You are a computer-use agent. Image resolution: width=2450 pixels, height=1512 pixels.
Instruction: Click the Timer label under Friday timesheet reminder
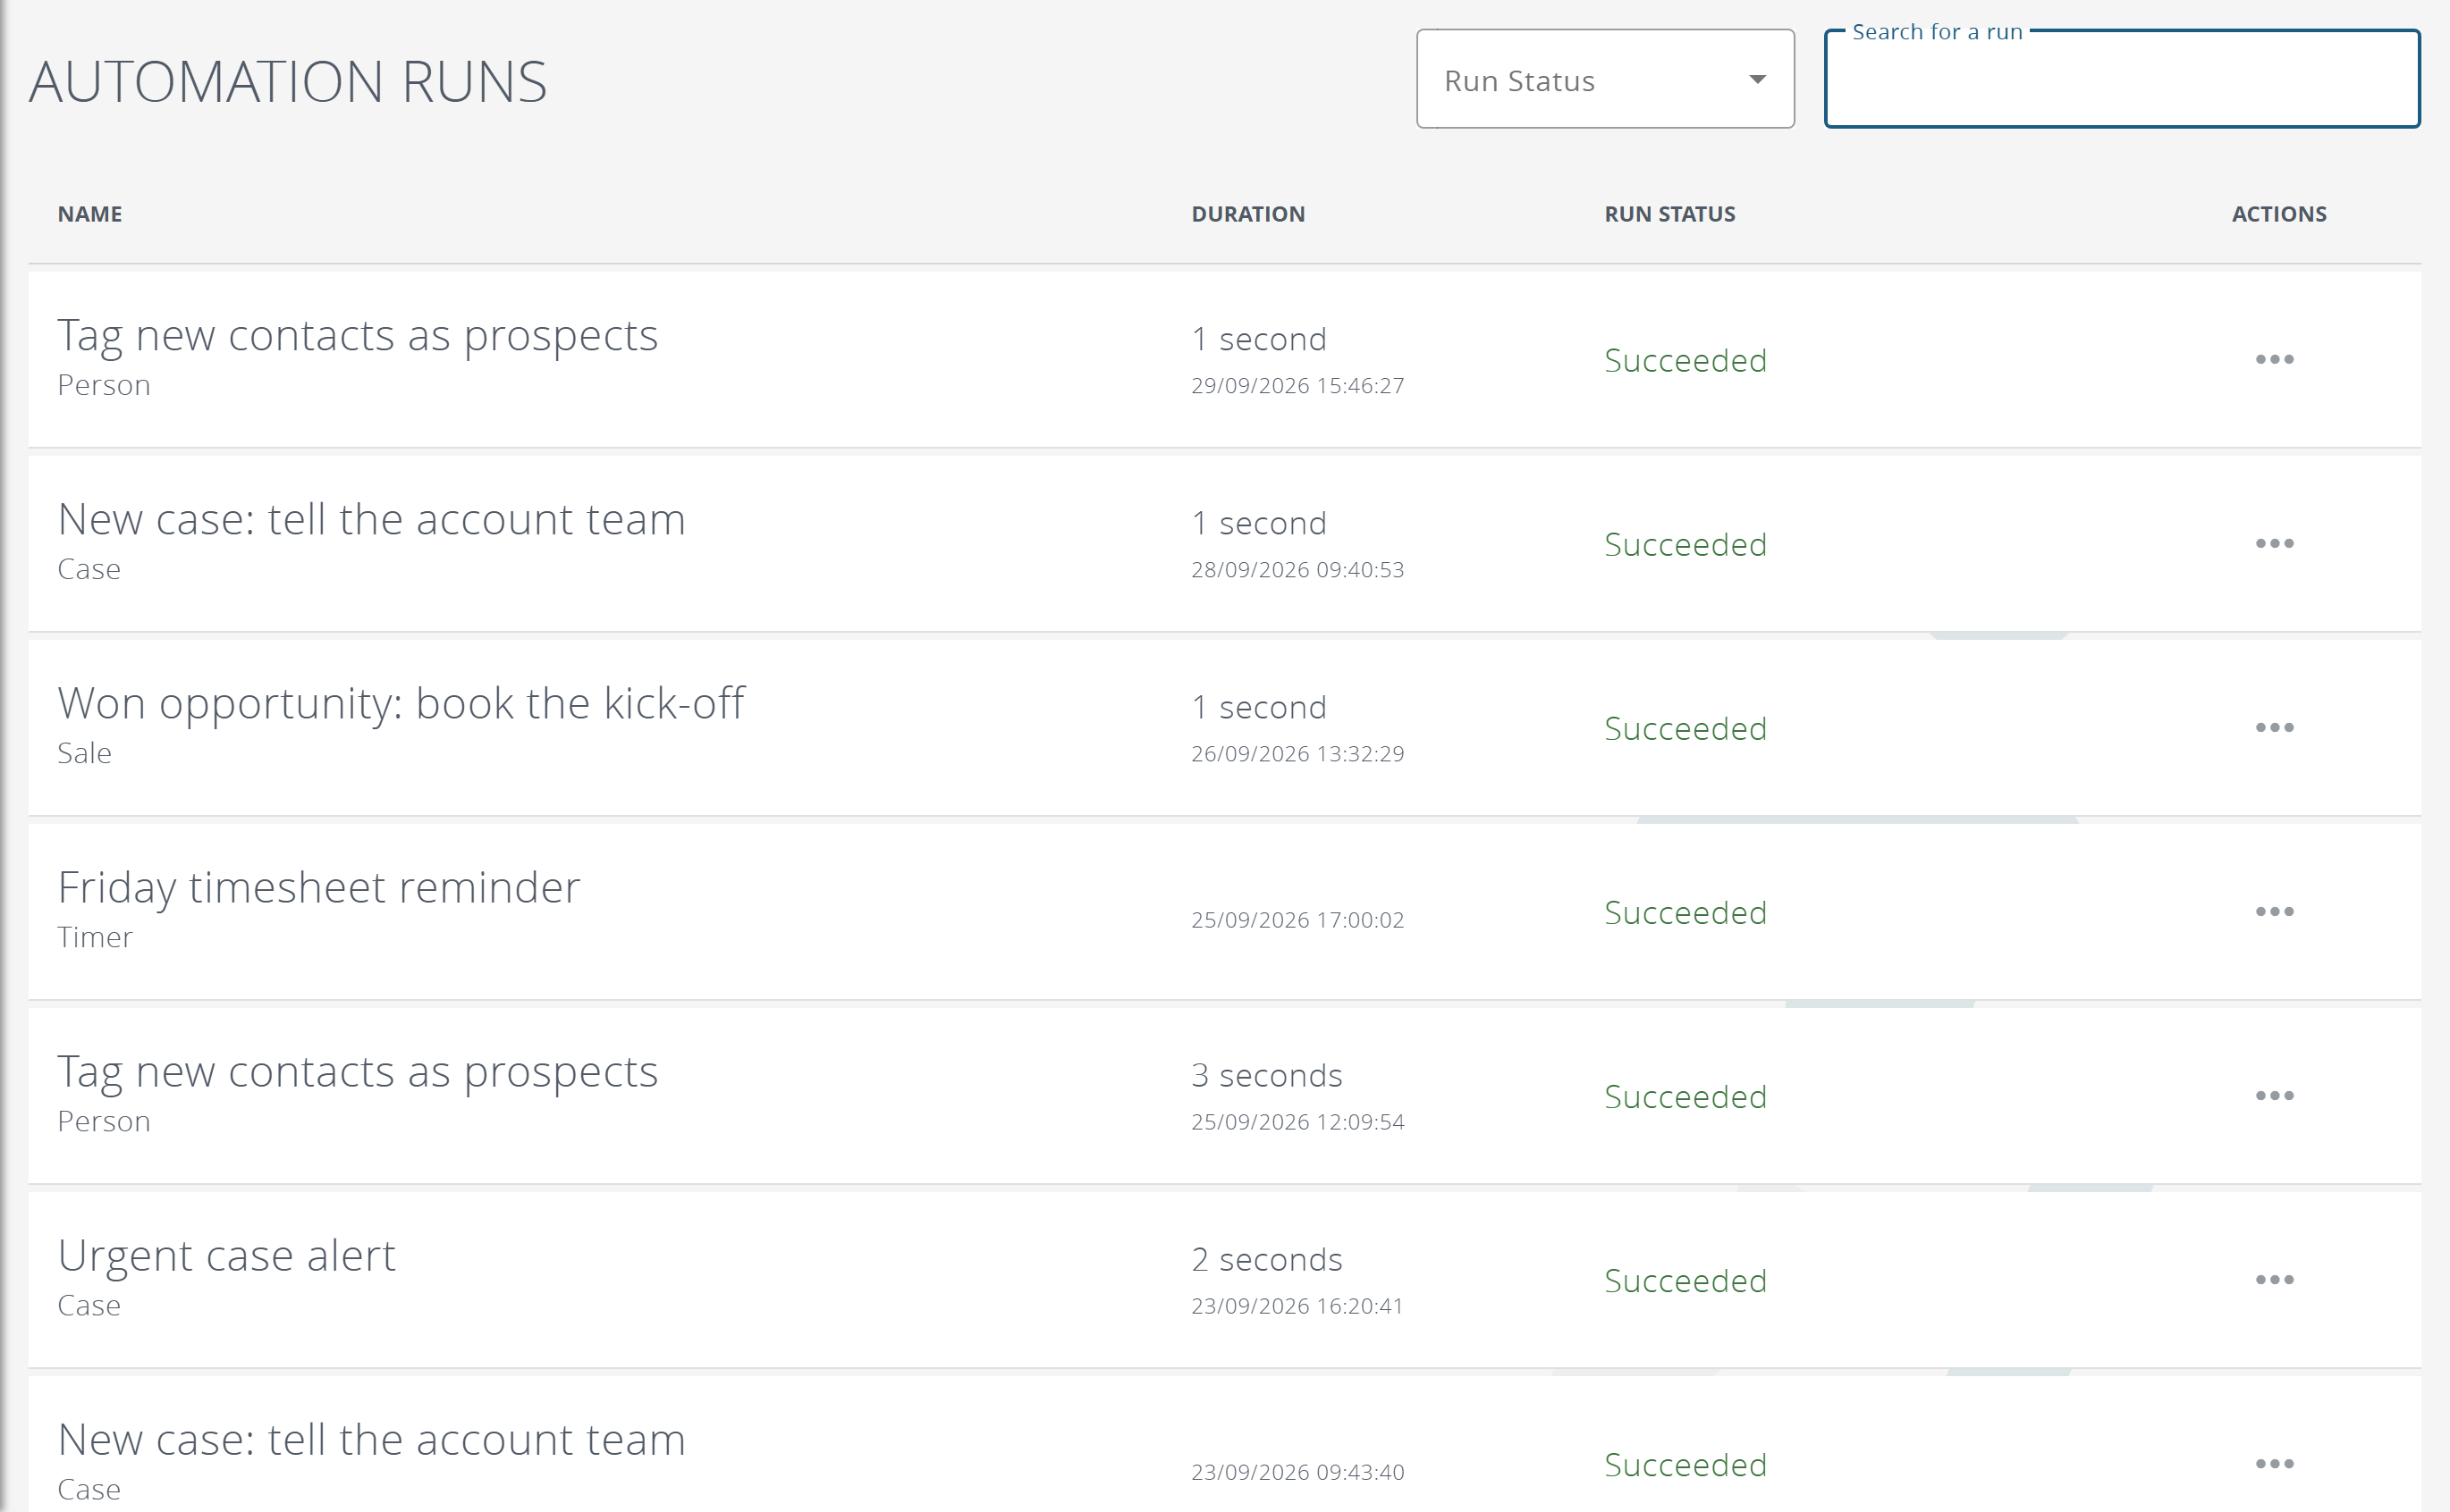(x=95, y=937)
